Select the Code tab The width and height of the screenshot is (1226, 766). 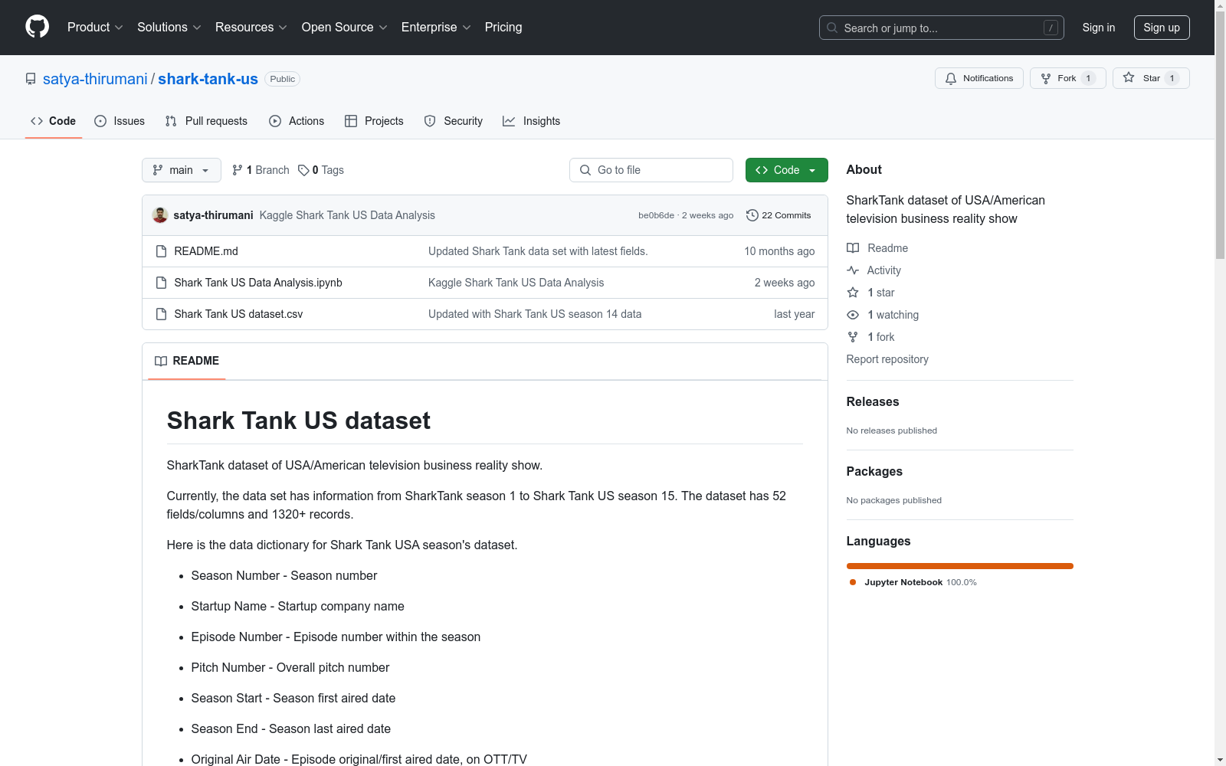(x=53, y=121)
